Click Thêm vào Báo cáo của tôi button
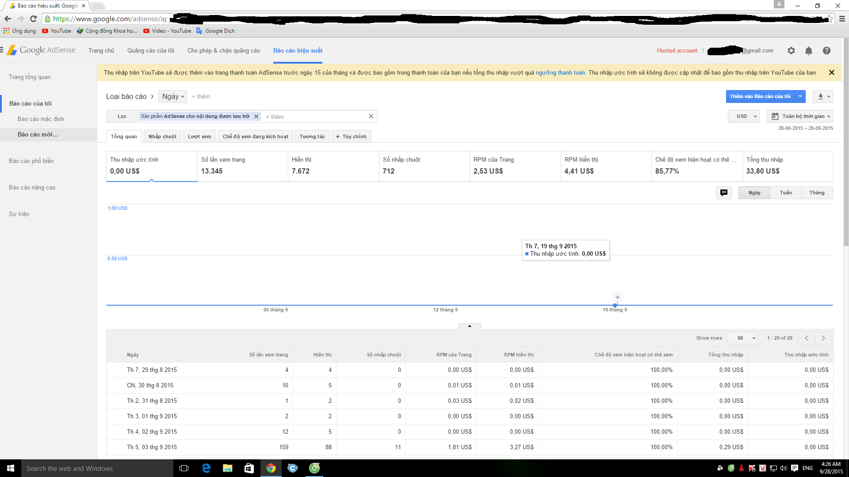The image size is (849, 477). pyautogui.click(x=760, y=96)
